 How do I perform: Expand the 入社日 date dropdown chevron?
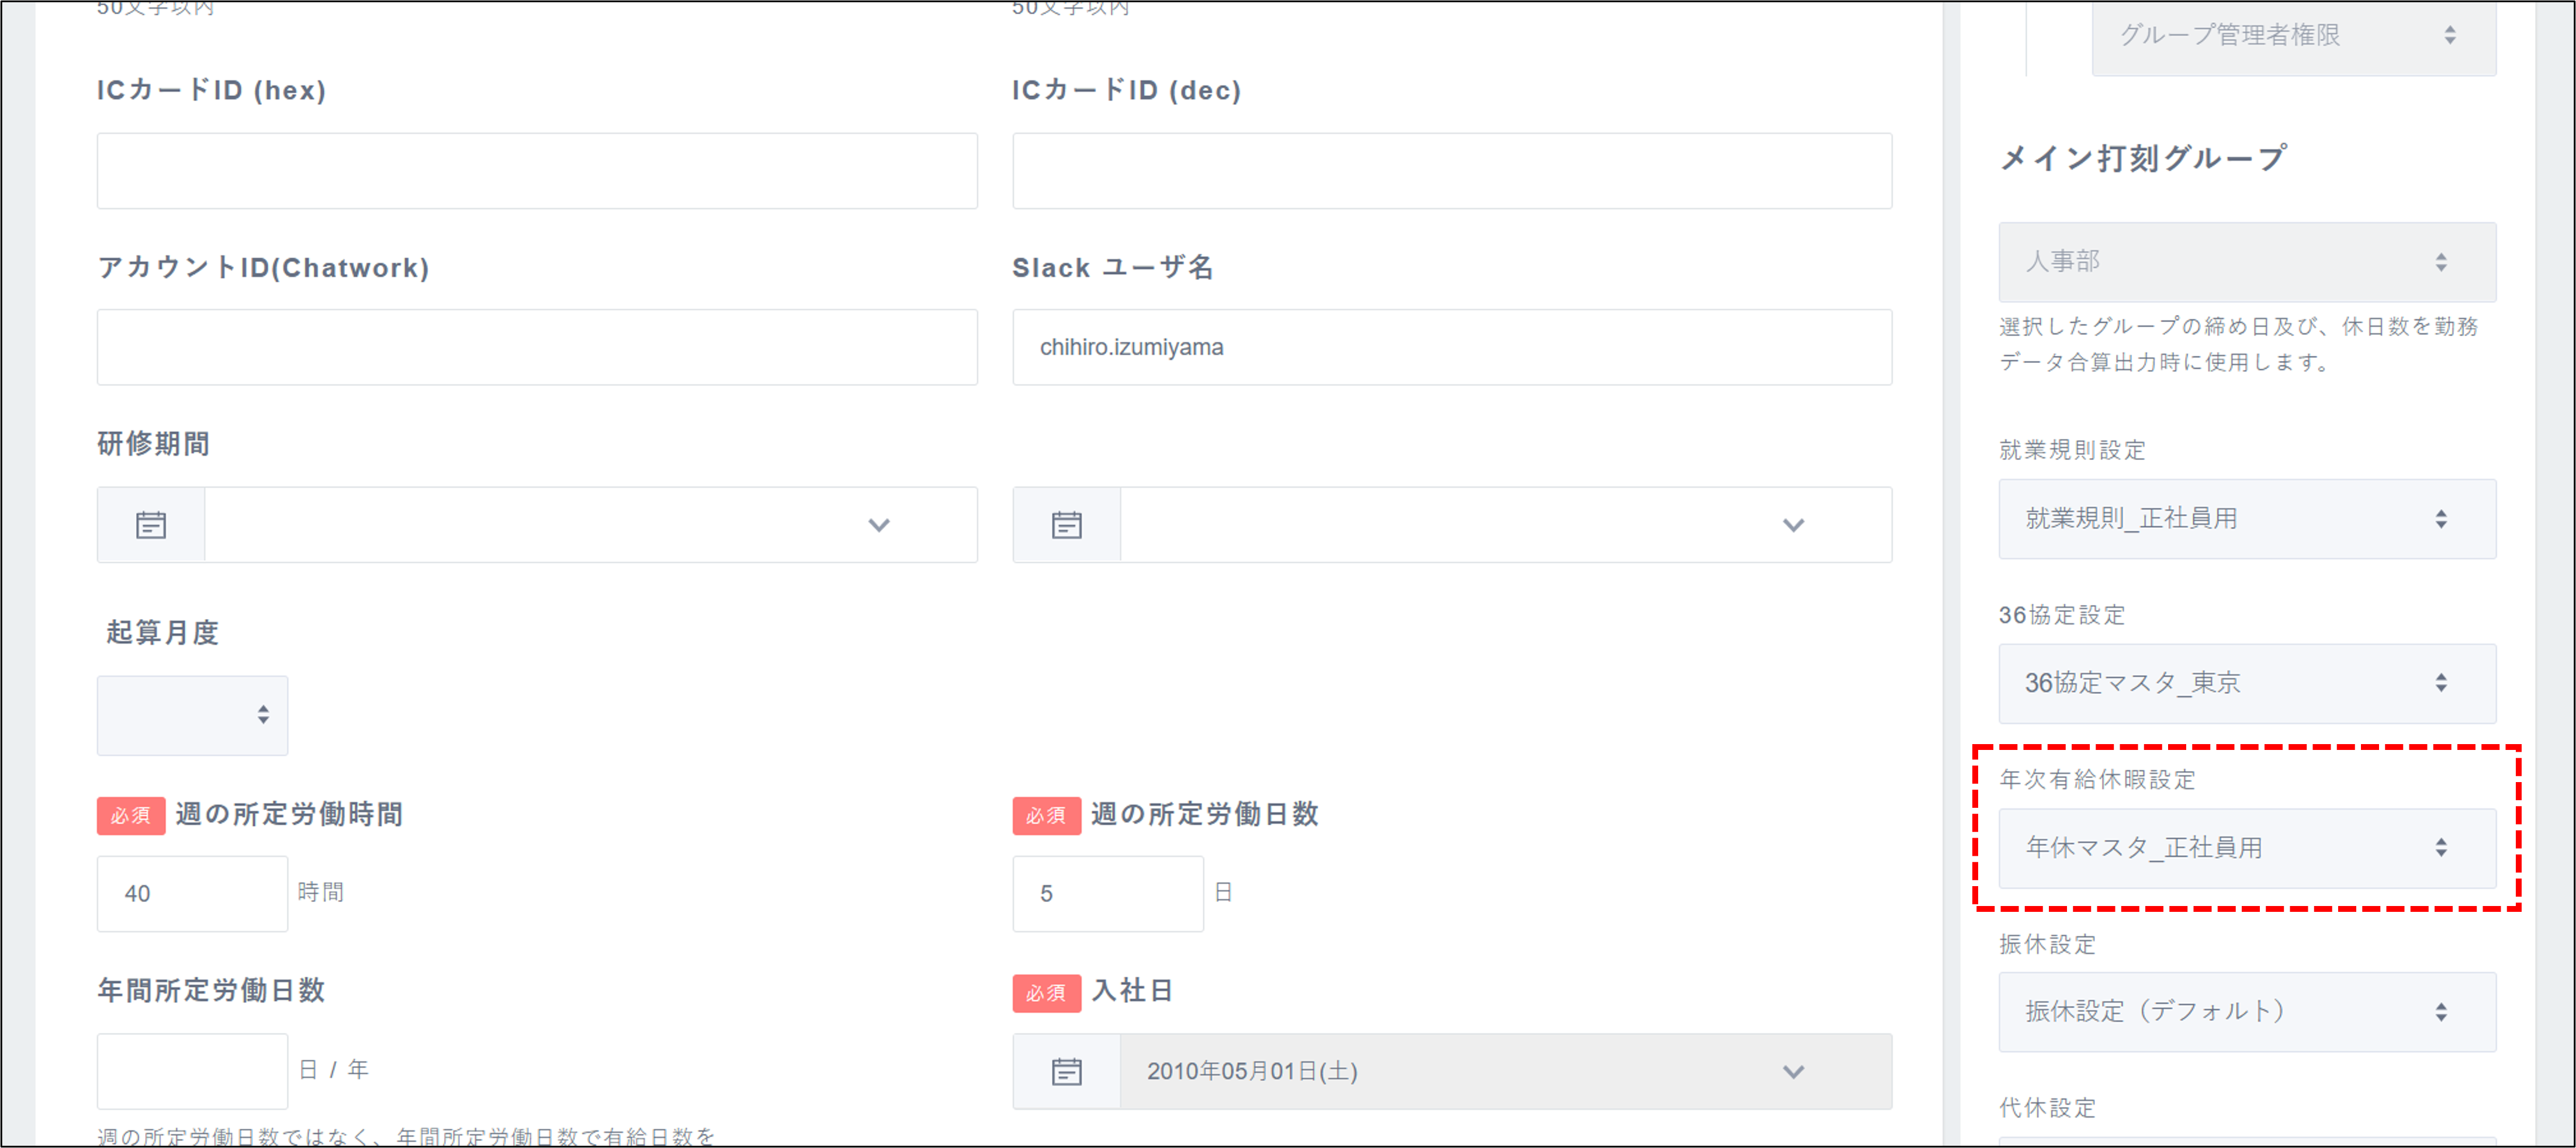point(1793,1071)
